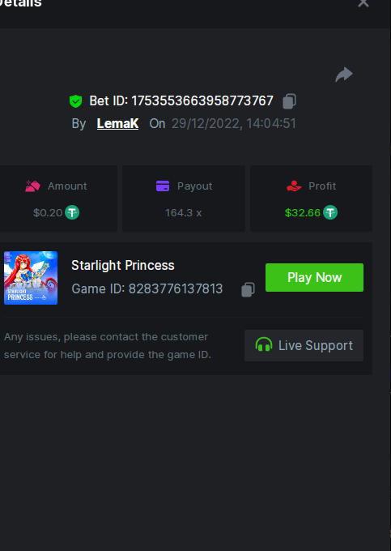Click the green headphones support icon
Image resolution: width=391 pixels, height=551 pixels.
coord(264,345)
